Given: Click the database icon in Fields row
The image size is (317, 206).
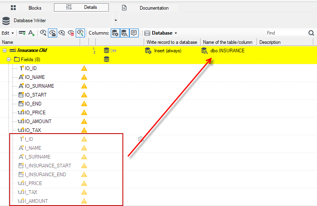Looking at the screenshot, I should [x=107, y=59].
